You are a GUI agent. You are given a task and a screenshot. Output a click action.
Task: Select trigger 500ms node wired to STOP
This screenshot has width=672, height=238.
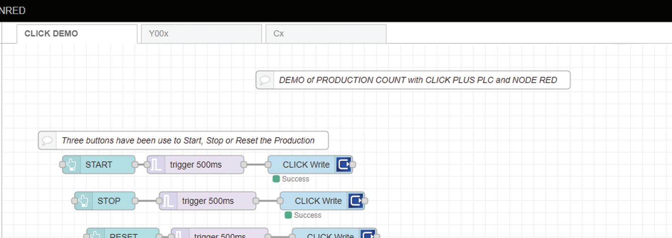pos(208,201)
